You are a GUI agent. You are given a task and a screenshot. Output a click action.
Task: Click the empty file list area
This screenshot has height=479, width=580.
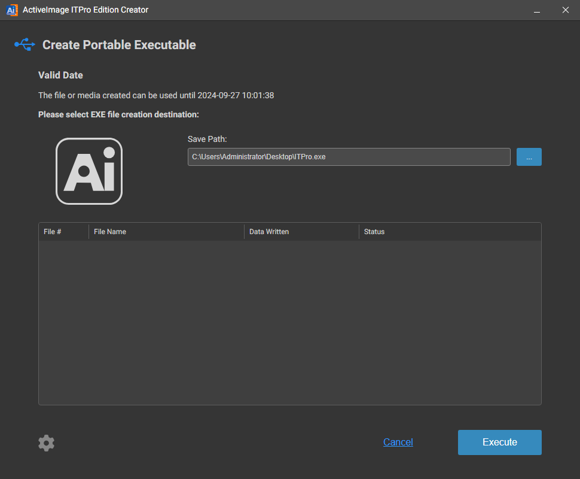(x=290, y=323)
